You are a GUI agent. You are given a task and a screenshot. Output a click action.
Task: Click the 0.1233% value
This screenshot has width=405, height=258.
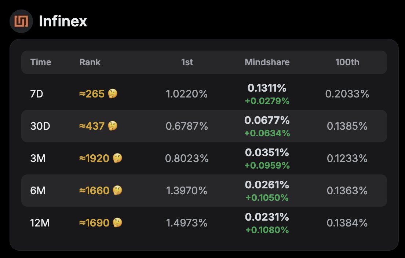point(347,158)
